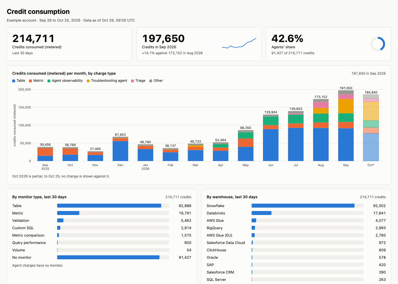Select the yellow Troubleshooting agent legend swatch
398x284 pixels.
point(88,81)
